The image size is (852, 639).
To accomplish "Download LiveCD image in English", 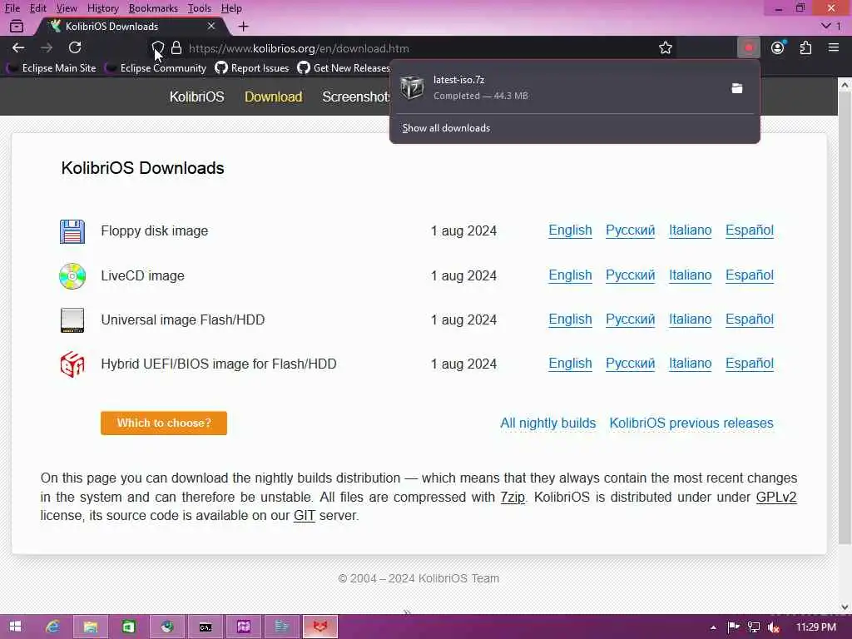I will 570,275.
